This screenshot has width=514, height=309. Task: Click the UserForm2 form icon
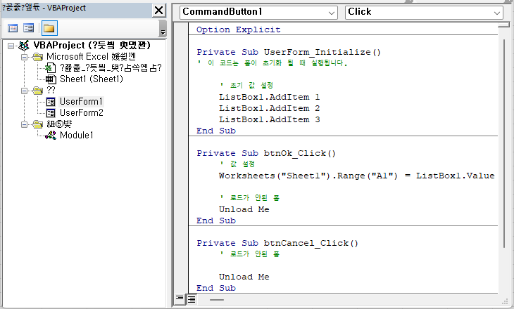(x=51, y=113)
